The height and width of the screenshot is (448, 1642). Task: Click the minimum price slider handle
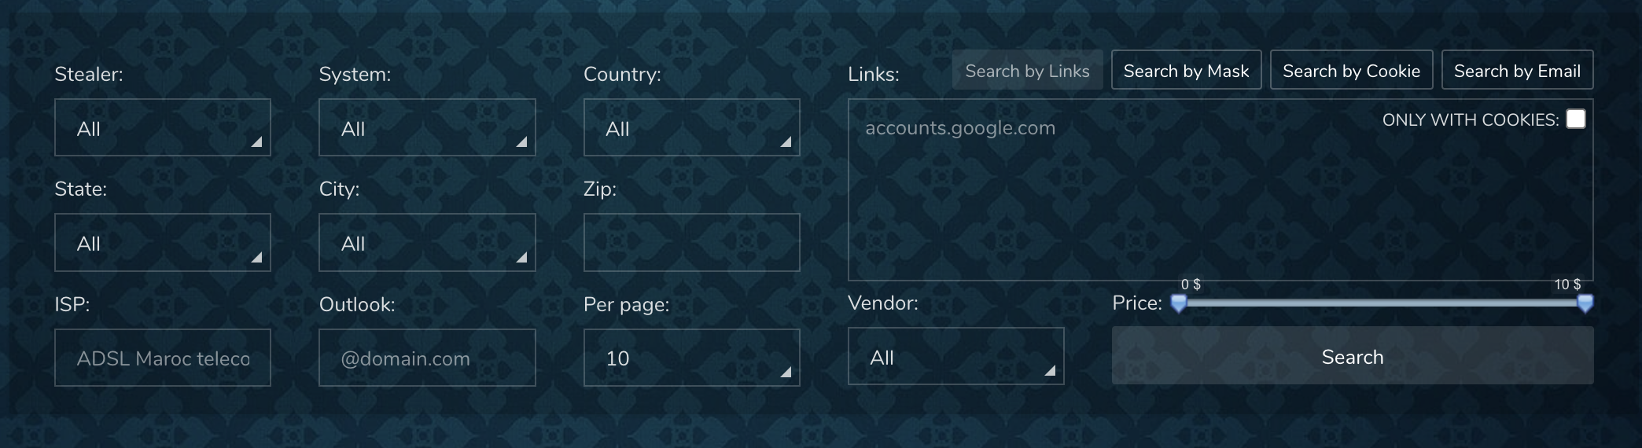(1179, 303)
